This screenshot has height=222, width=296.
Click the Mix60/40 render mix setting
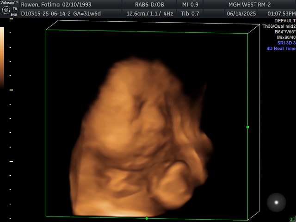(x=286, y=37)
